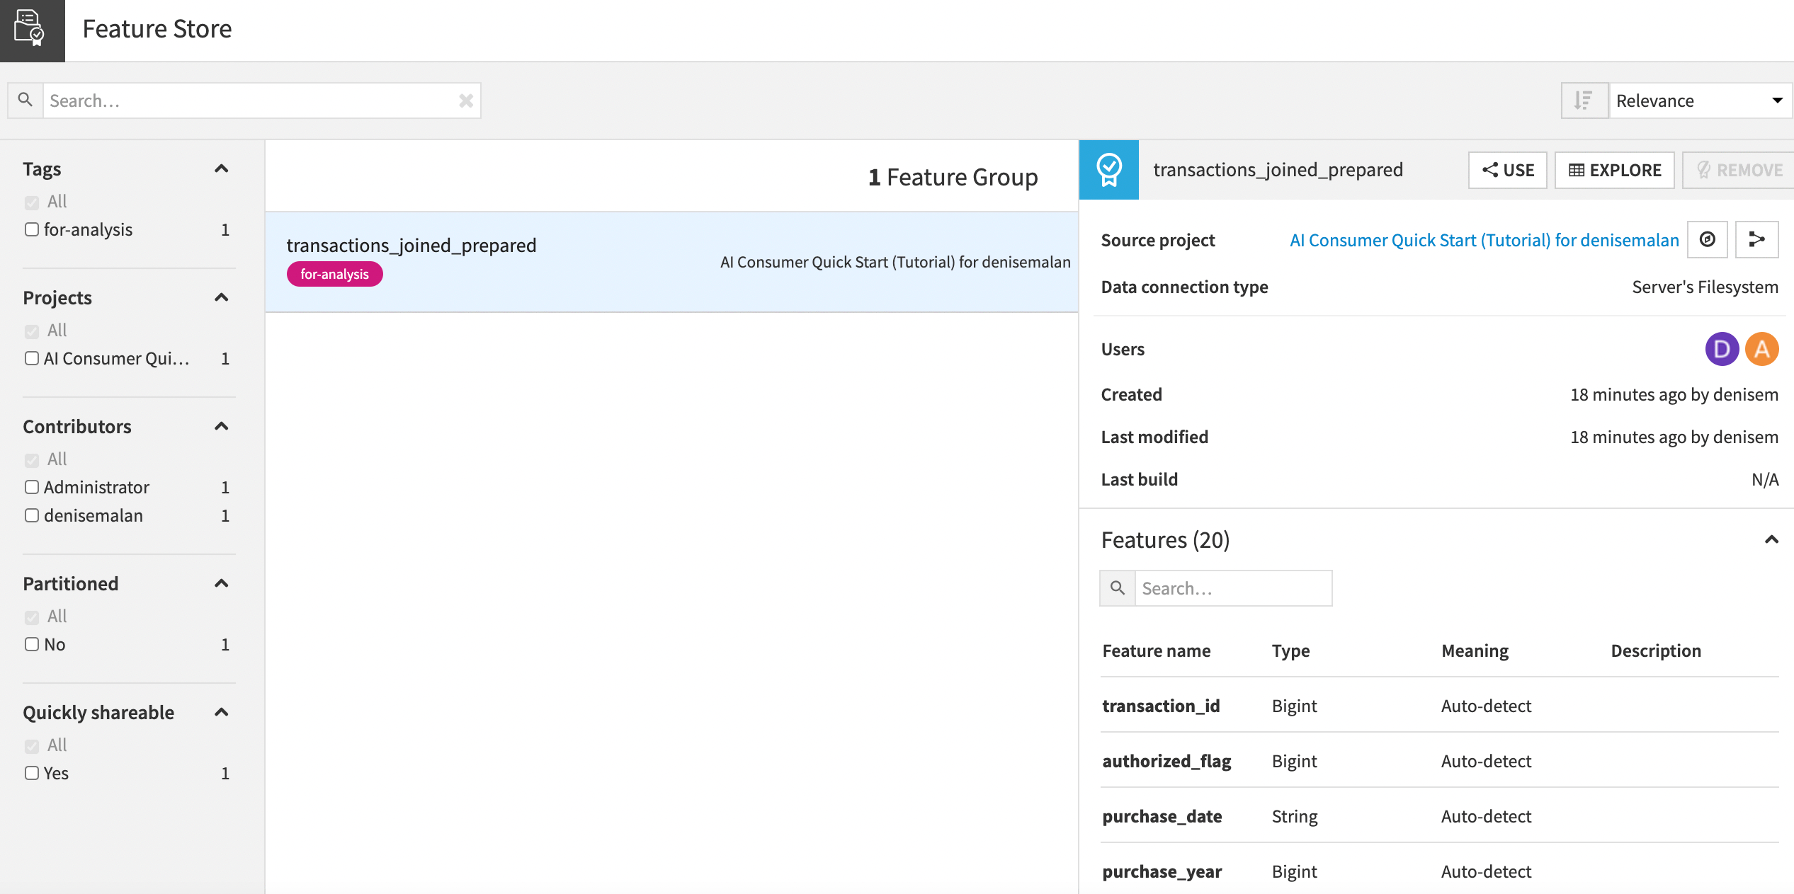Open the Relevance sort dropdown
The height and width of the screenshot is (894, 1794).
1700,100
